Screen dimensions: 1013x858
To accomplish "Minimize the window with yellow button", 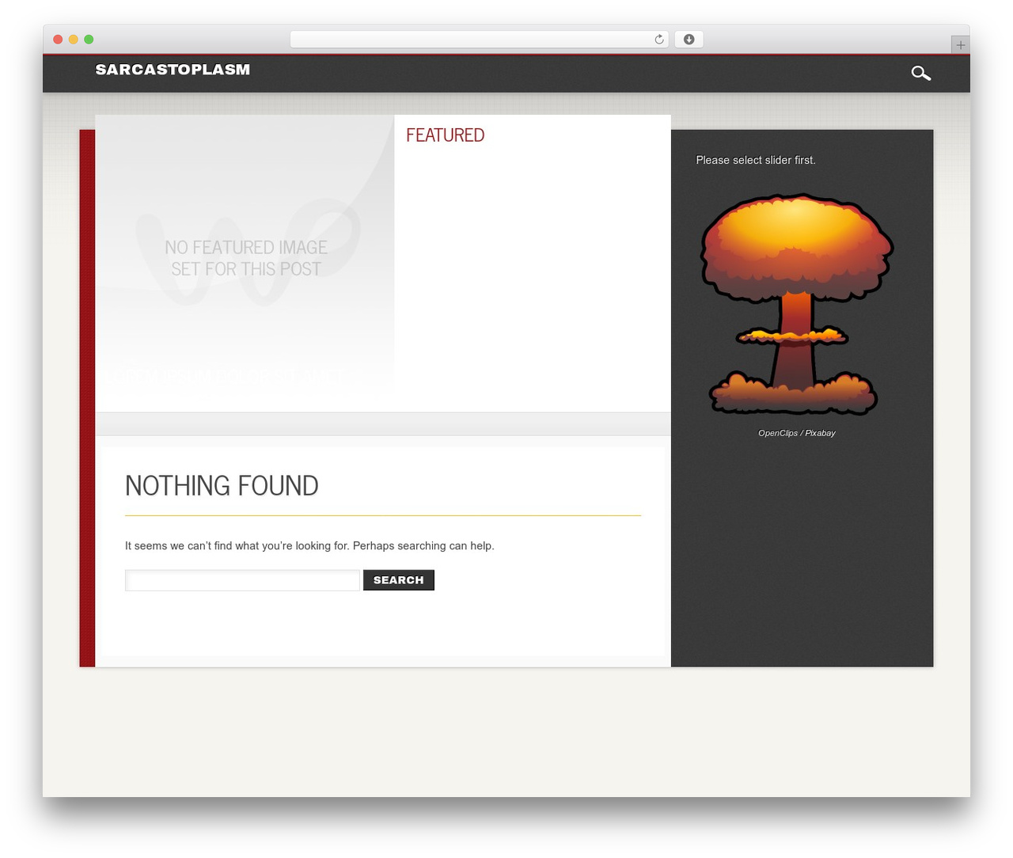I will 74,40.
